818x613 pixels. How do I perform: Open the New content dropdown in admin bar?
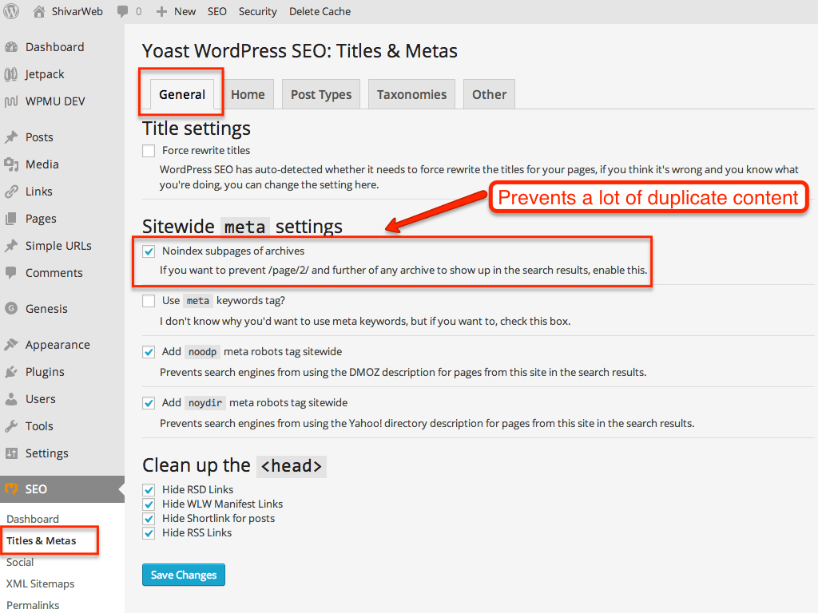(177, 11)
